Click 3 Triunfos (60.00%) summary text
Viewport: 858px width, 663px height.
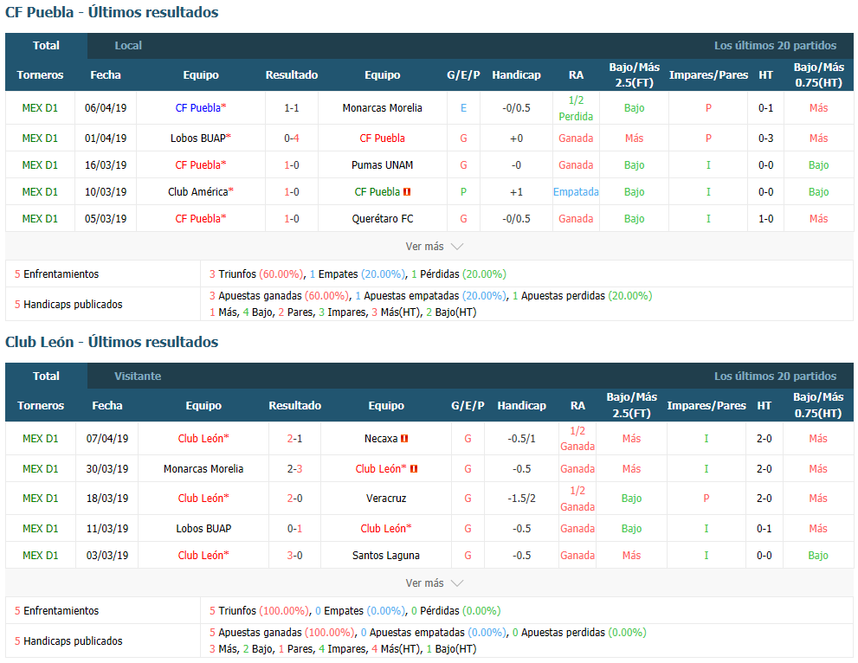(256, 274)
